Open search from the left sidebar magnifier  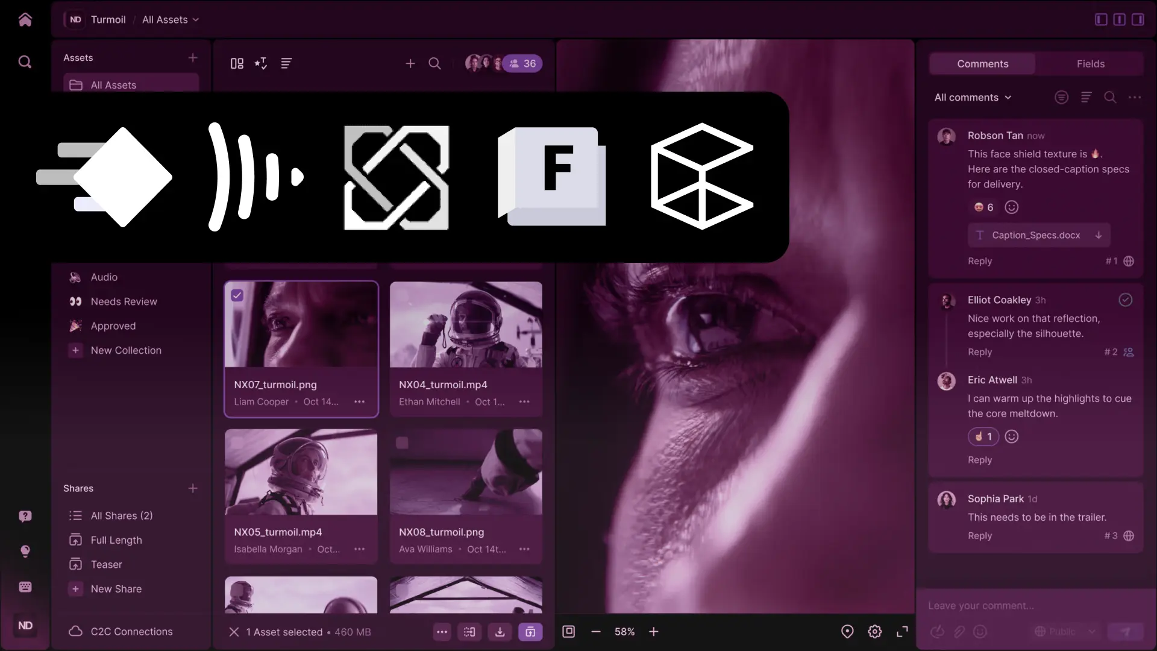point(25,62)
